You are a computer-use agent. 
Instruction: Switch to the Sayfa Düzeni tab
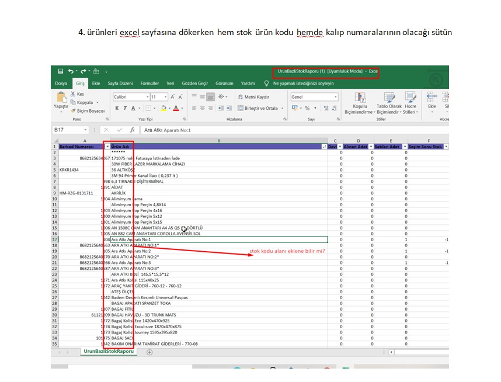click(120, 84)
